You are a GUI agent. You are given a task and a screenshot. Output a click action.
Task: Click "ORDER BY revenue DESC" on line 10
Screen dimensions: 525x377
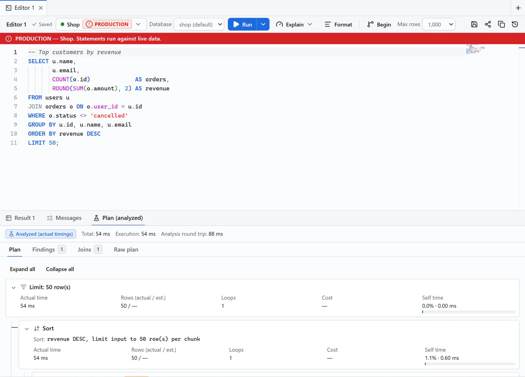pos(64,134)
